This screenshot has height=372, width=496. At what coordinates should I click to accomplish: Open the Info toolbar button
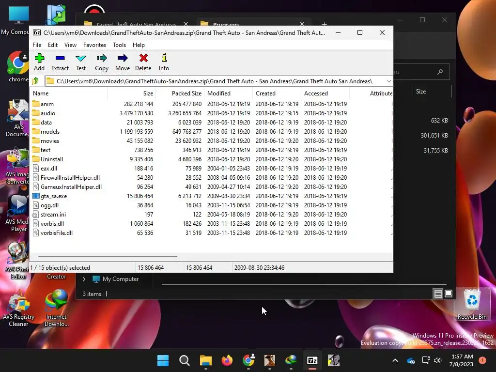[x=164, y=62]
